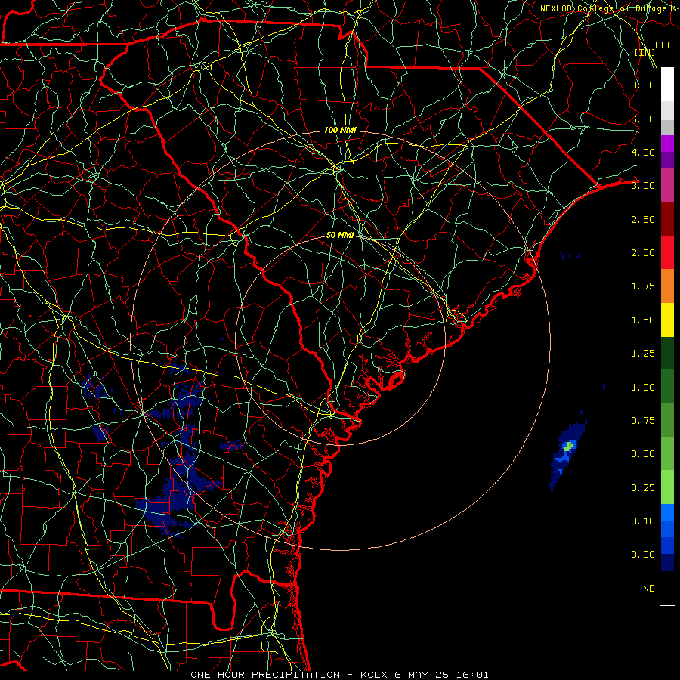680x680 pixels.
Task: Select the 1.25 legend label
Action: point(643,354)
